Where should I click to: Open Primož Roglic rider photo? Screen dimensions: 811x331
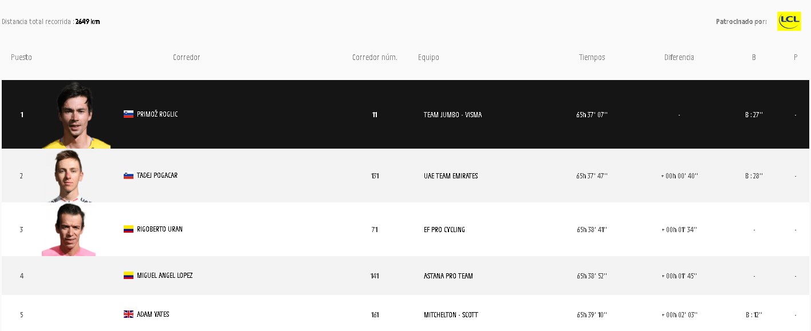[76, 115]
